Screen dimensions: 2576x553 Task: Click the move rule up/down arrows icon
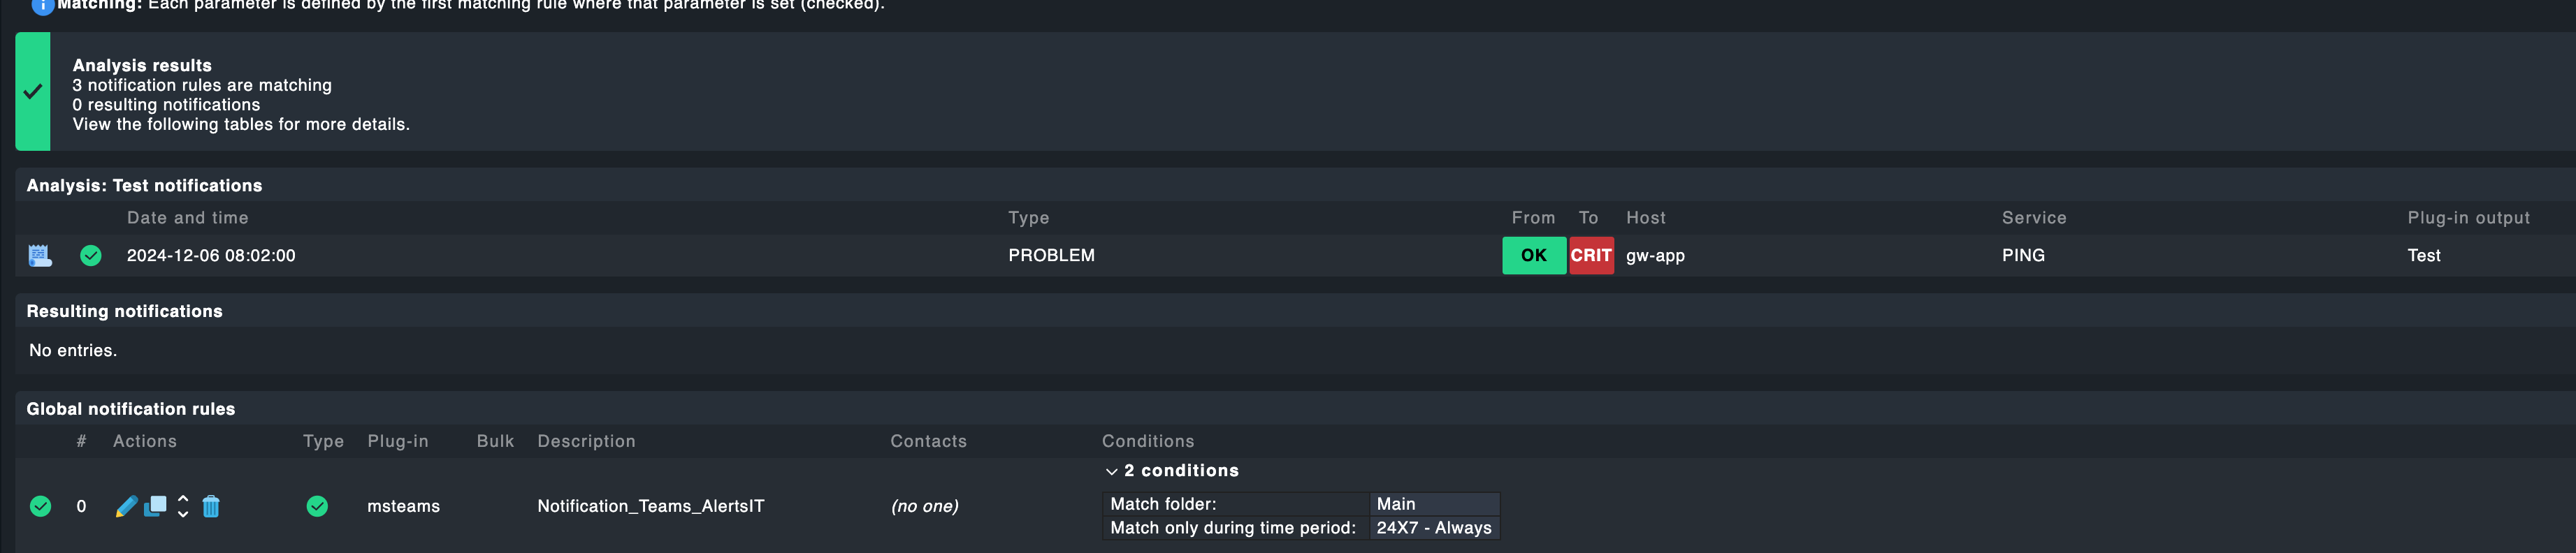click(x=183, y=506)
